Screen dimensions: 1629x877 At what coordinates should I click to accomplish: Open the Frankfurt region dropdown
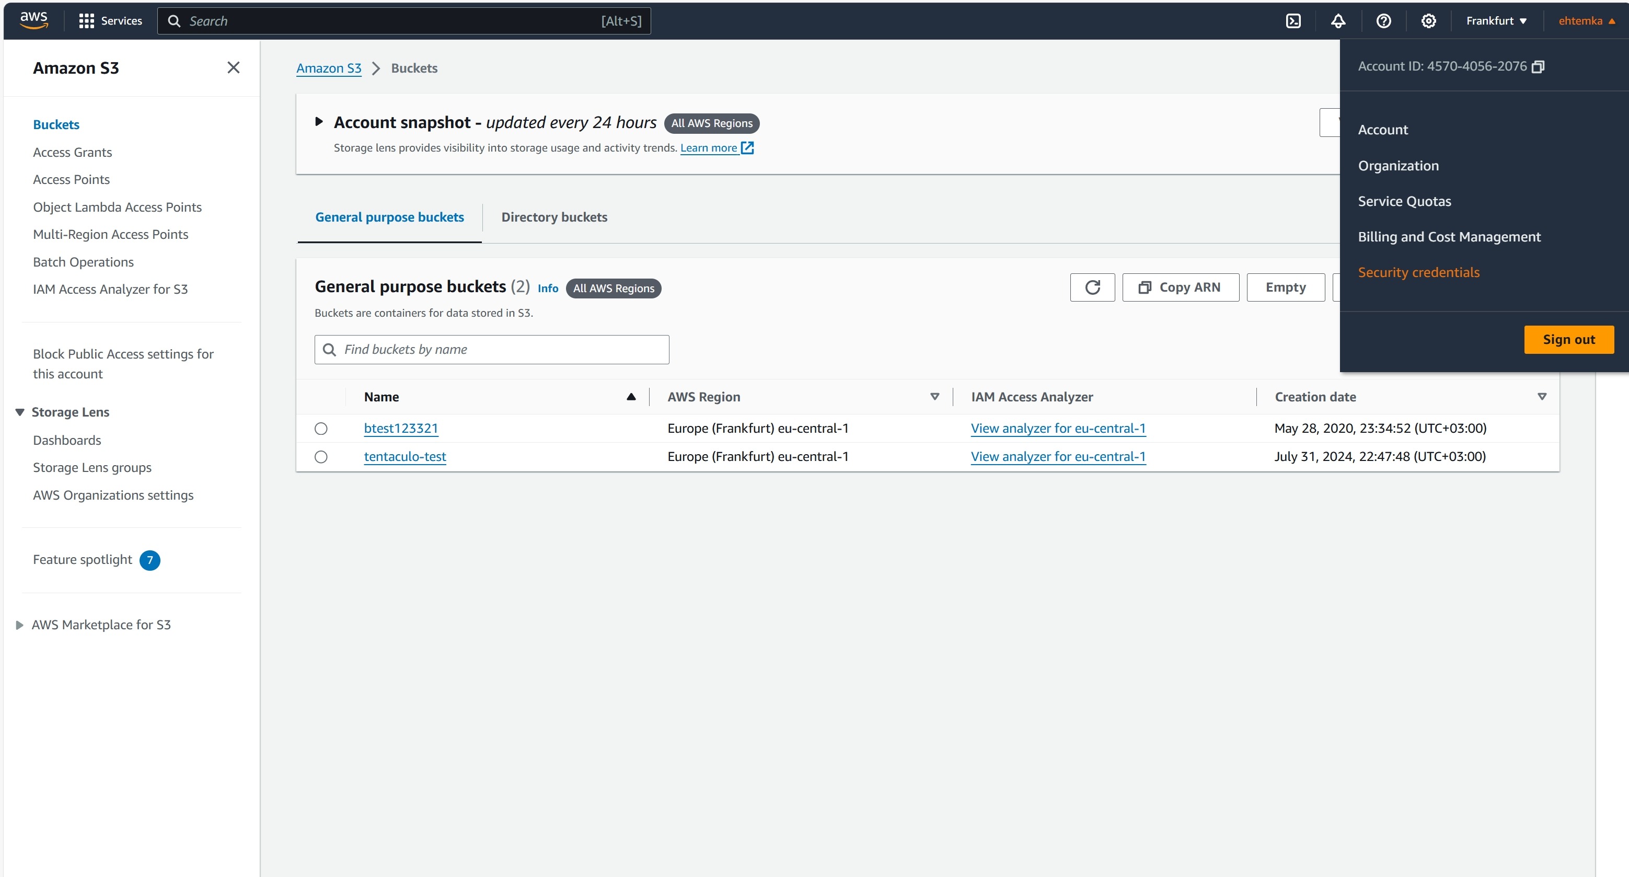click(1496, 21)
